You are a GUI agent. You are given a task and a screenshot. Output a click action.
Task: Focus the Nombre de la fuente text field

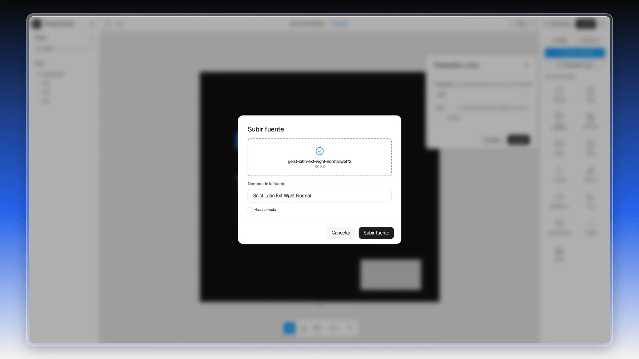[319, 196]
